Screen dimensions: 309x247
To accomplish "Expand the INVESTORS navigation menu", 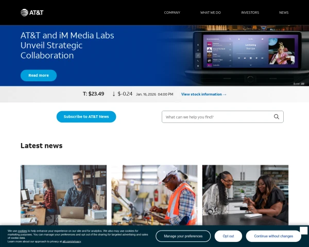I will click(250, 12).
